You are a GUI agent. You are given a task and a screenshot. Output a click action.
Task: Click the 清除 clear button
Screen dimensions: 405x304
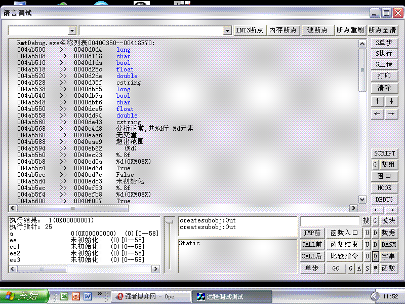click(x=384, y=88)
